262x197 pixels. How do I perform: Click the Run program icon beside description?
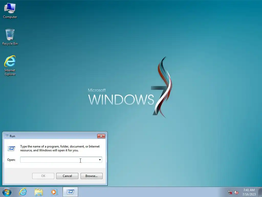11,149
